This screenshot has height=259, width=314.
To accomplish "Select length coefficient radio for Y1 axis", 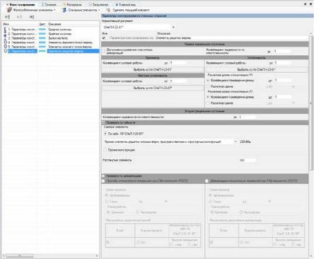I will point(208,81).
